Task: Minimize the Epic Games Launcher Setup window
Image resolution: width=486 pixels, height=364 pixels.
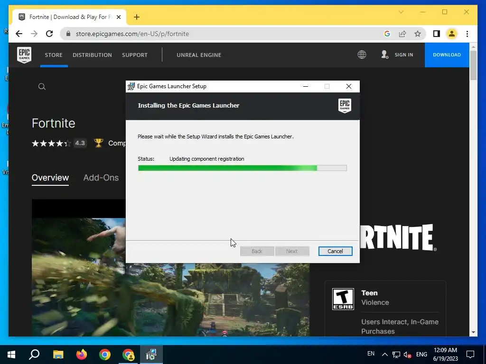Action: (x=306, y=86)
